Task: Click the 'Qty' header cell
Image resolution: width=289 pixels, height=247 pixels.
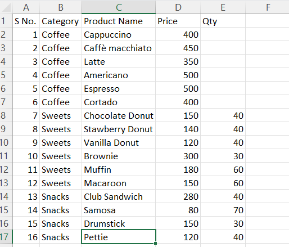Action: pos(223,21)
